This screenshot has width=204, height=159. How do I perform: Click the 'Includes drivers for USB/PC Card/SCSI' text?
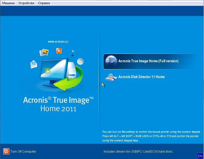coord(138,152)
